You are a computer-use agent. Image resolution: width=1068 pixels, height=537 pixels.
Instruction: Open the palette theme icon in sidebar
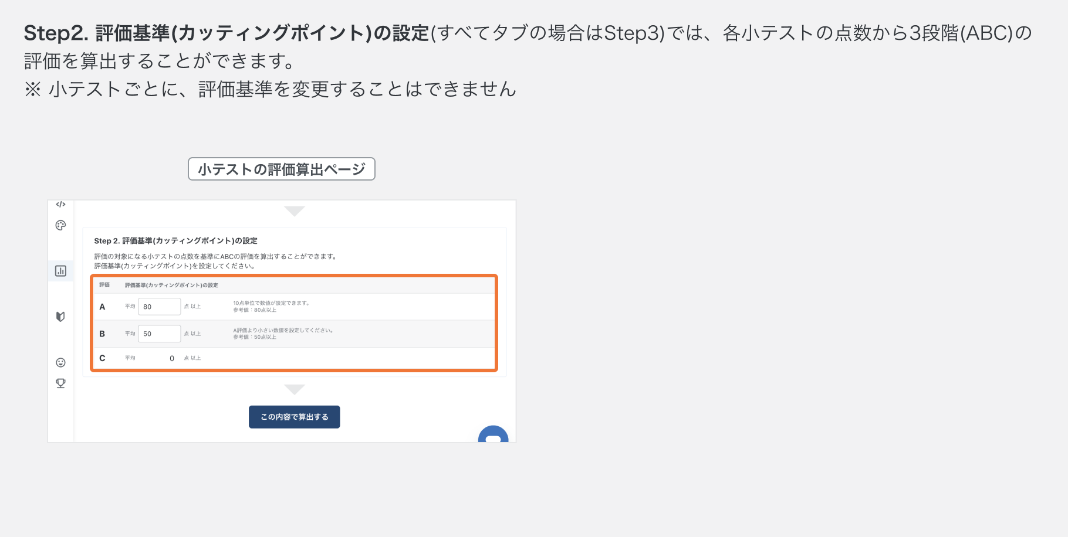tap(60, 225)
